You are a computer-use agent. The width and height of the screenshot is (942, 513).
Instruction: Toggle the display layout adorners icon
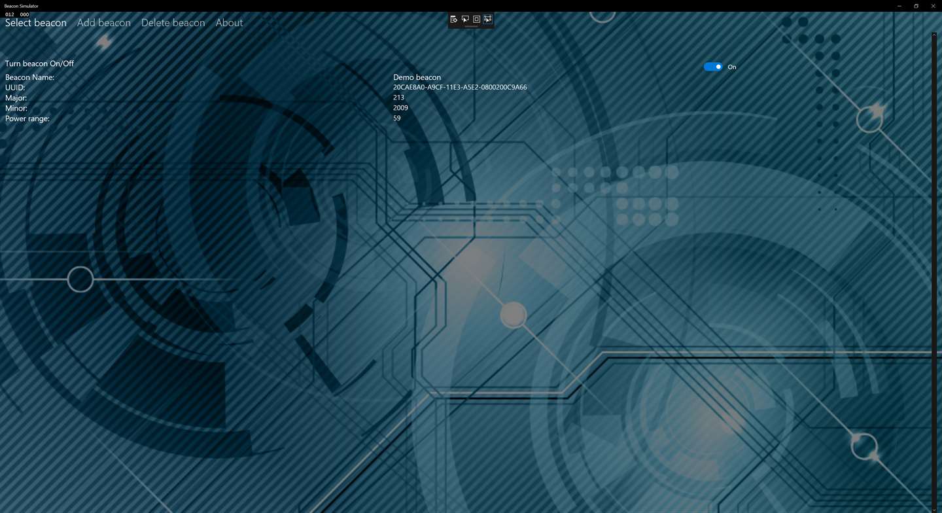click(x=476, y=19)
